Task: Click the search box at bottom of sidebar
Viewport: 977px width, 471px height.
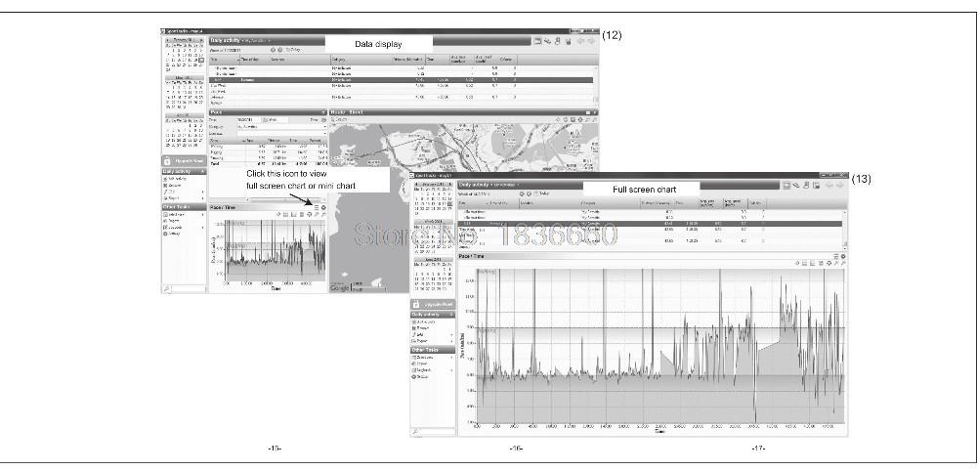Action: click(x=184, y=289)
